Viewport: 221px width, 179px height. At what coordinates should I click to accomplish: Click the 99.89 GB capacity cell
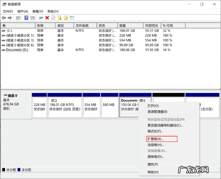(x=126, y=45)
